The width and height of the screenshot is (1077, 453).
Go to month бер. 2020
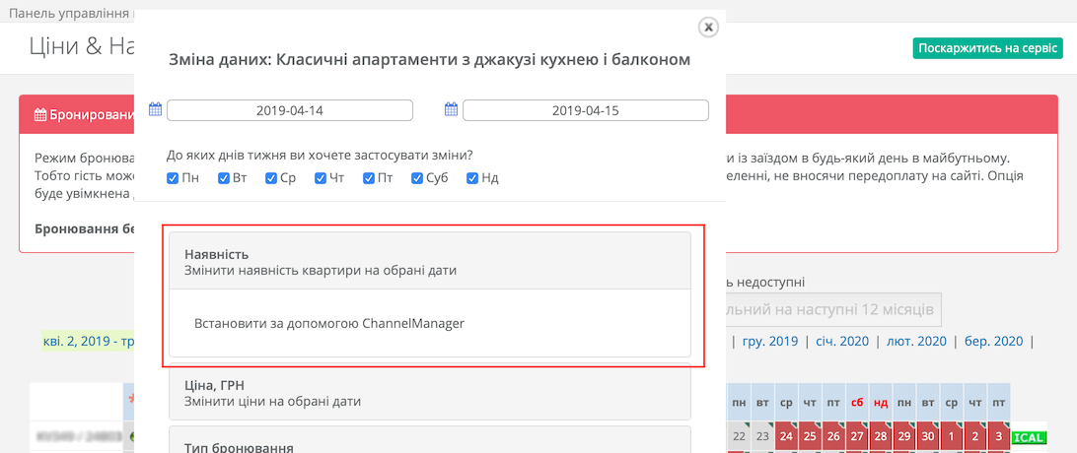[993, 341]
